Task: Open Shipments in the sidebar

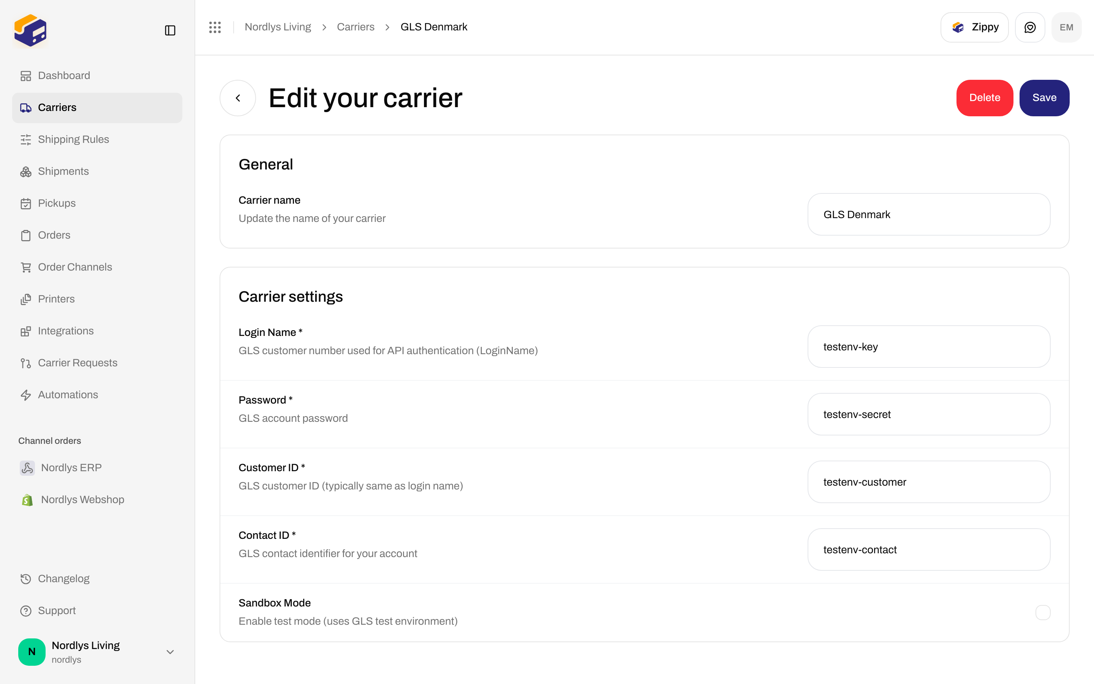Action: tap(97, 171)
